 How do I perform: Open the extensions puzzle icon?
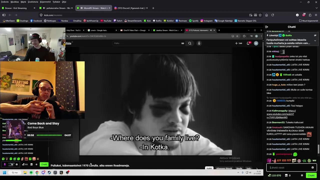(x=310, y=15)
